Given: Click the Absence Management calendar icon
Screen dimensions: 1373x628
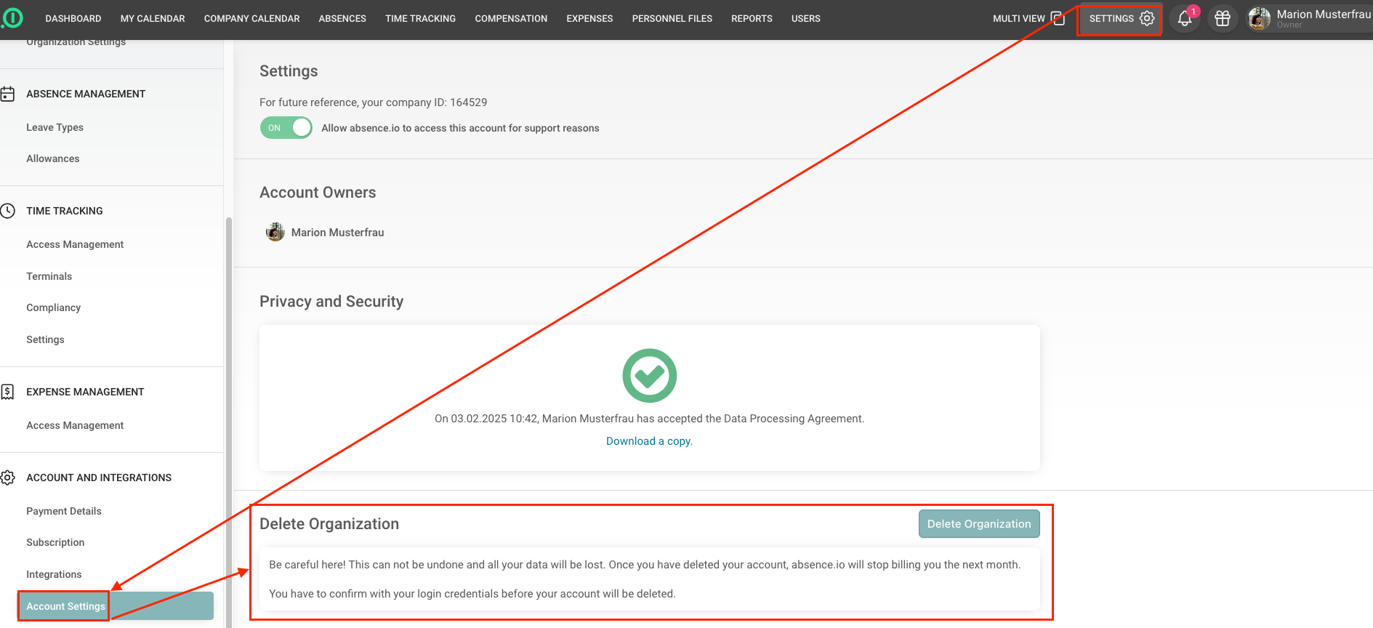Looking at the screenshot, I should point(8,94).
